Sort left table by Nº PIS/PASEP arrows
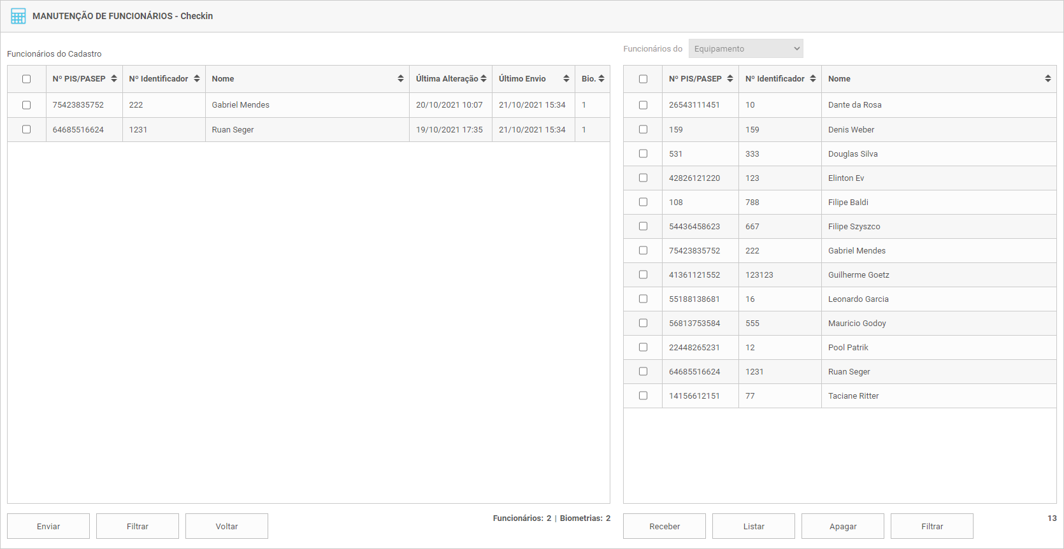 [x=114, y=78]
